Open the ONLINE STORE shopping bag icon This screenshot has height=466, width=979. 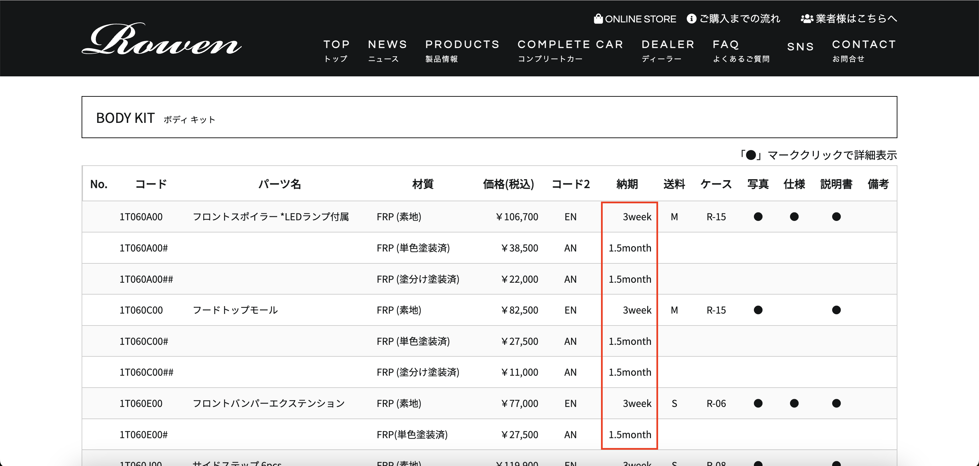coord(598,19)
